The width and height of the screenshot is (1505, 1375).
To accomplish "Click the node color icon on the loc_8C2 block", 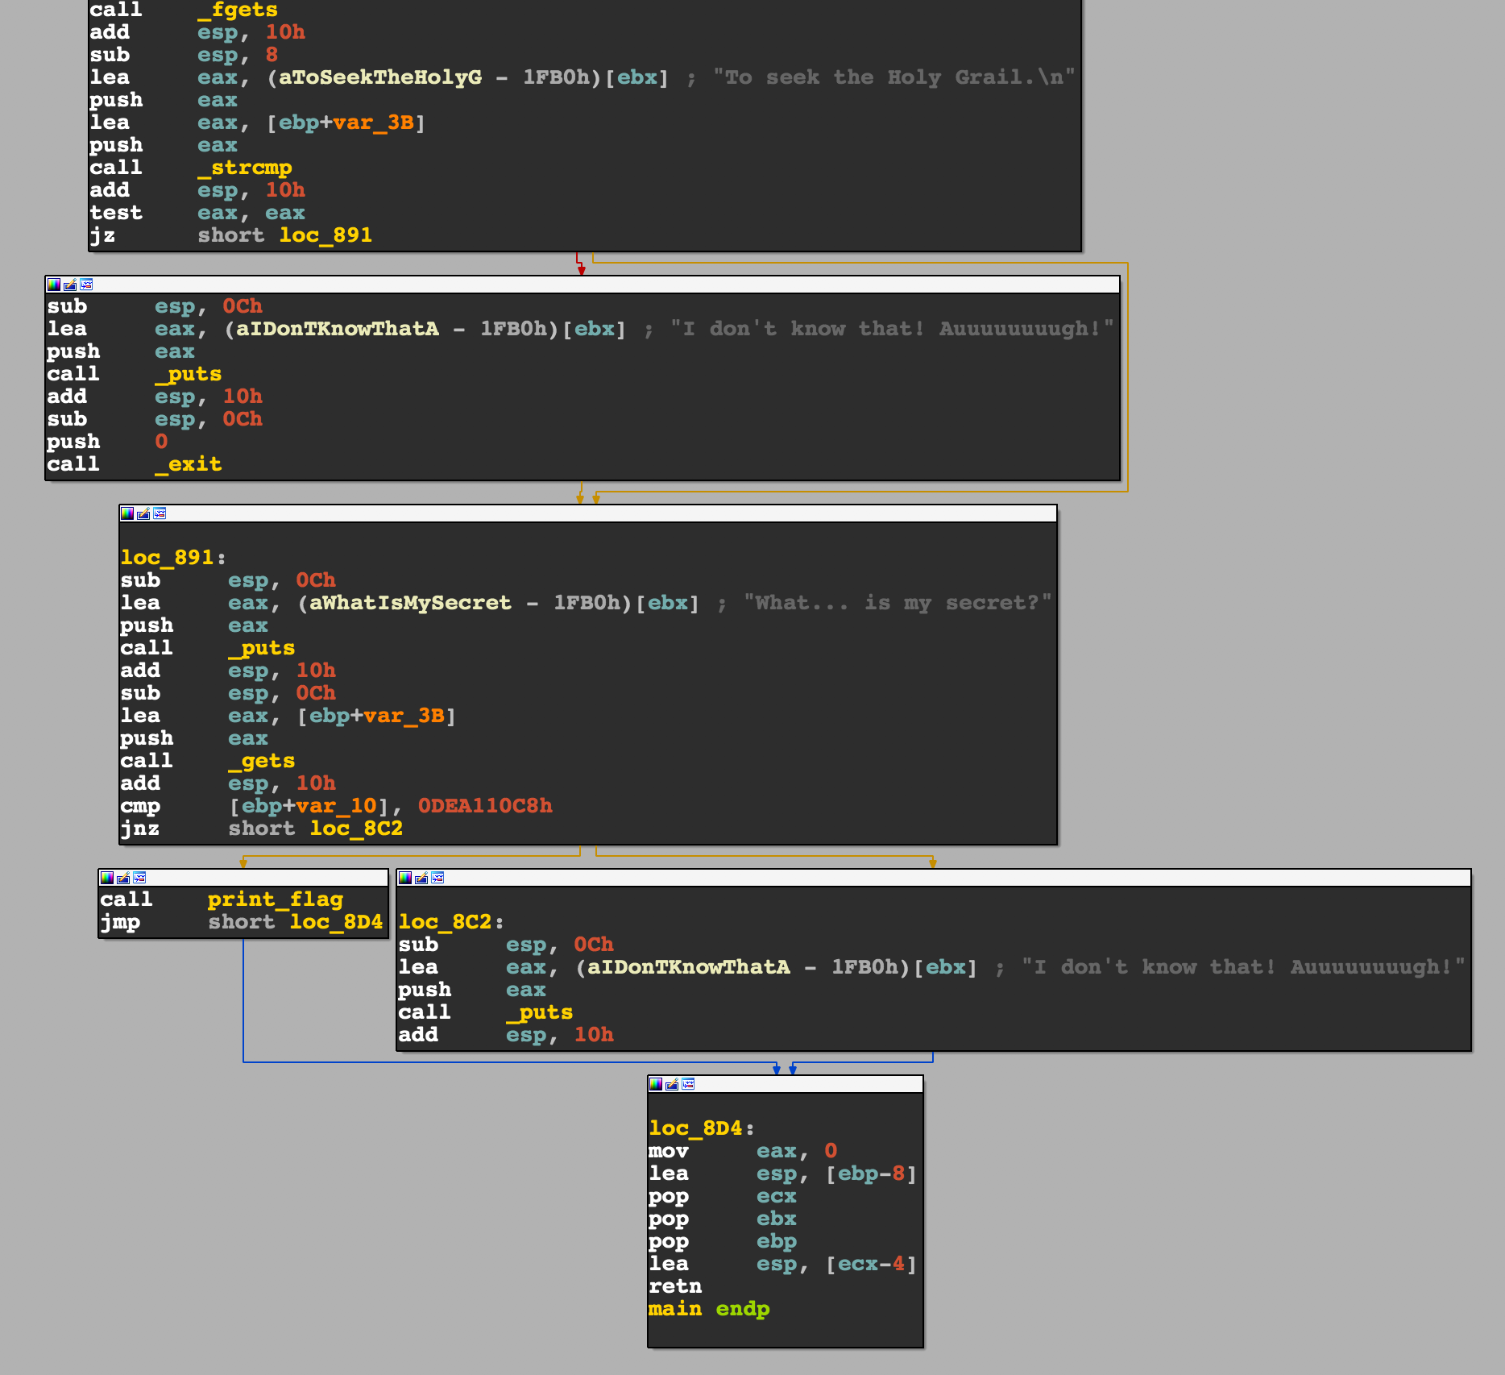I will pyautogui.click(x=405, y=878).
